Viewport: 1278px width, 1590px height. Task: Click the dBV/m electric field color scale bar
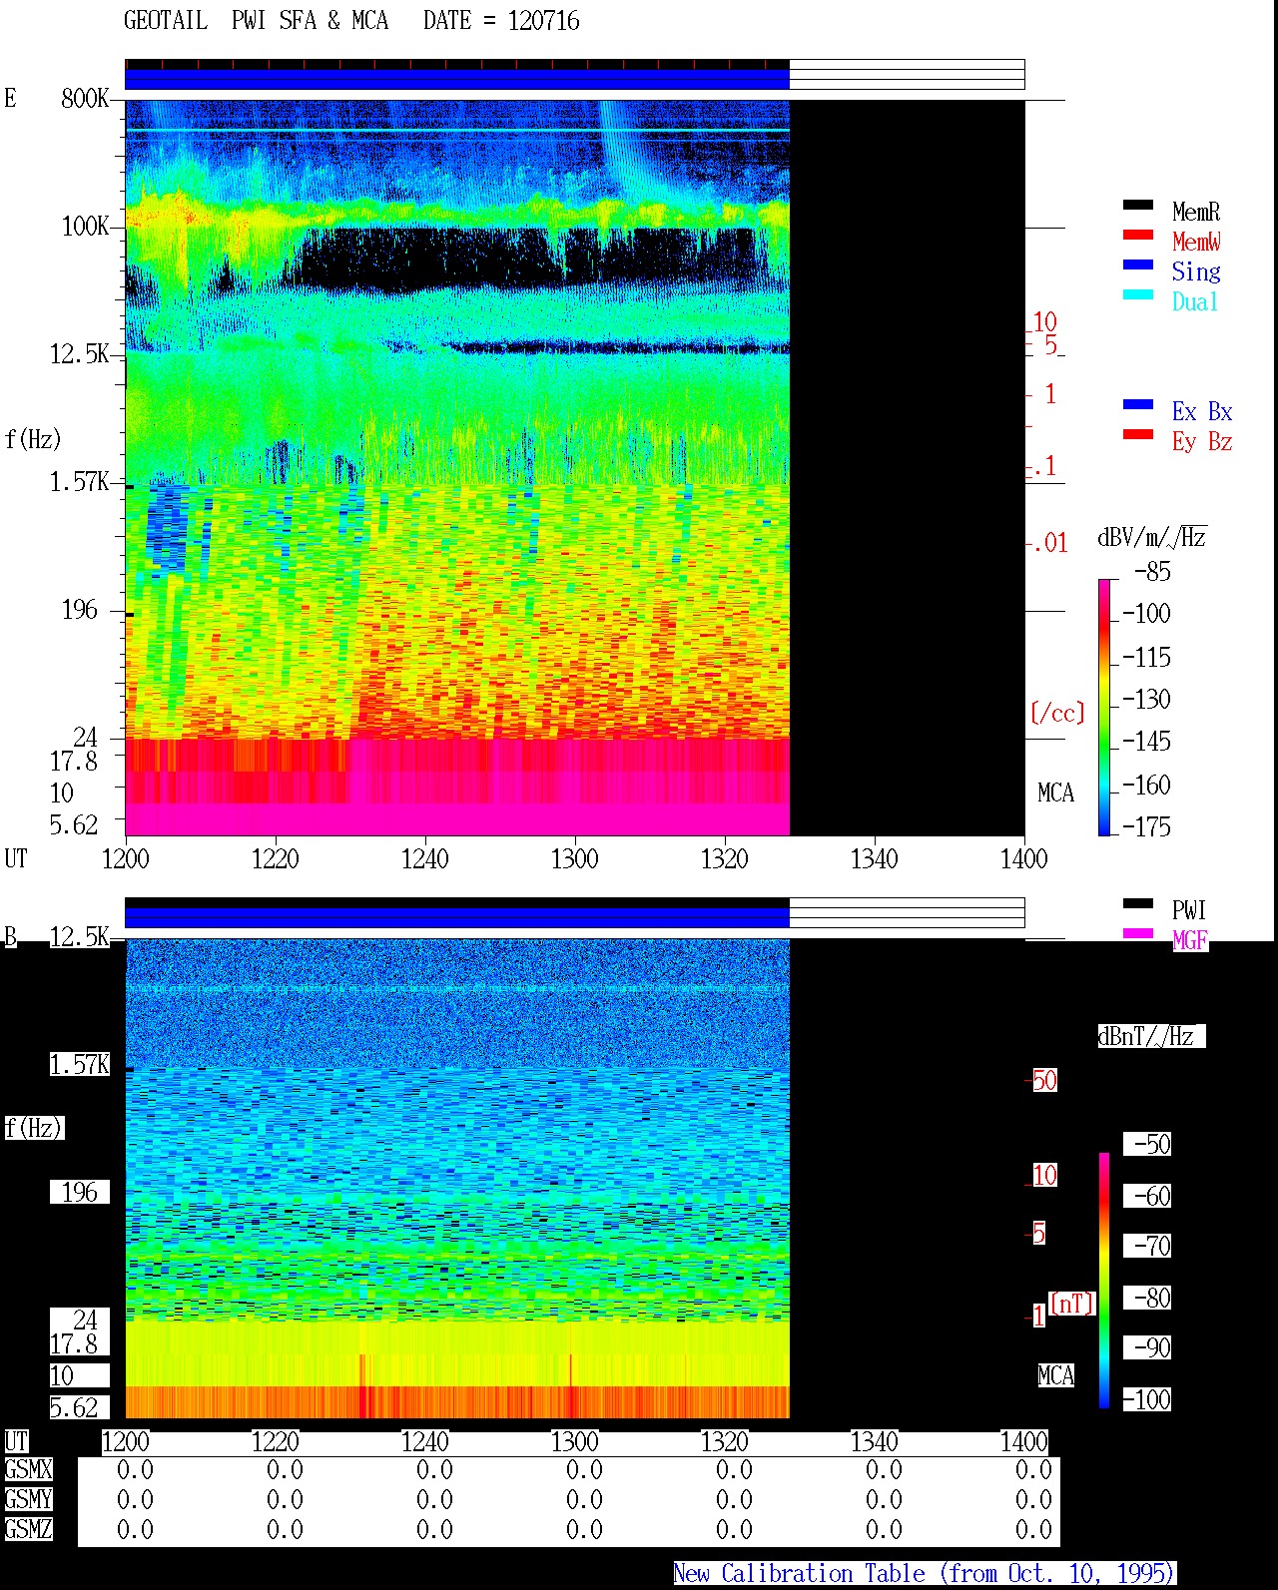point(1104,708)
